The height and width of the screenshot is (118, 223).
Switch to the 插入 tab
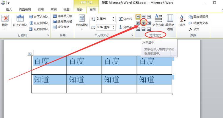9,9
